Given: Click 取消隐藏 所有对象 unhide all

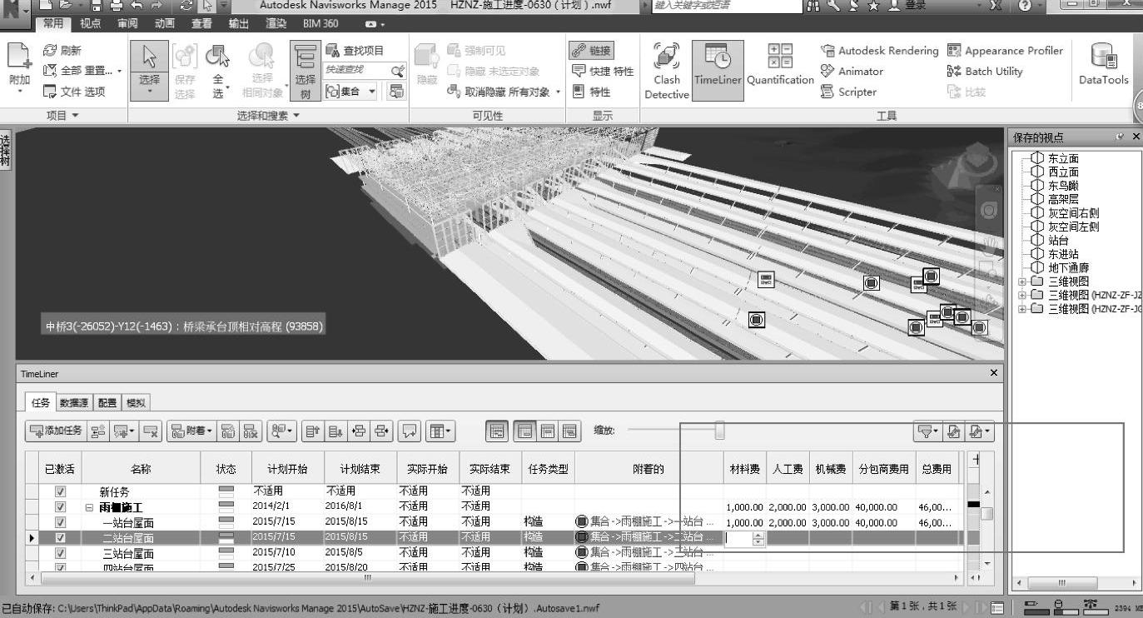Looking at the screenshot, I should (x=504, y=92).
